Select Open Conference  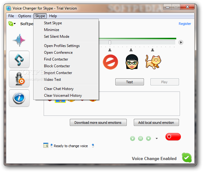[x=66, y=53]
